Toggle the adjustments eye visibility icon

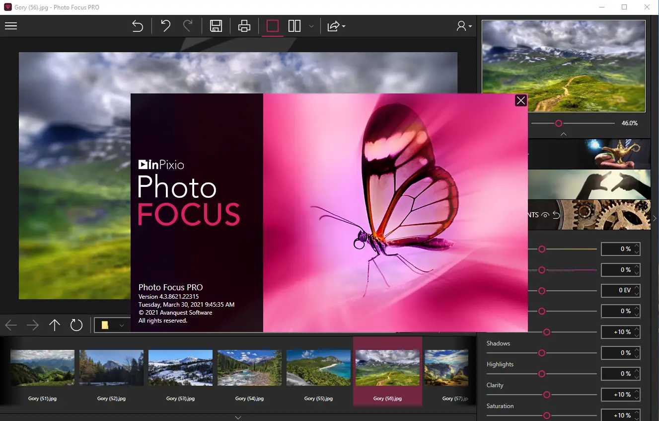(x=545, y=215)
